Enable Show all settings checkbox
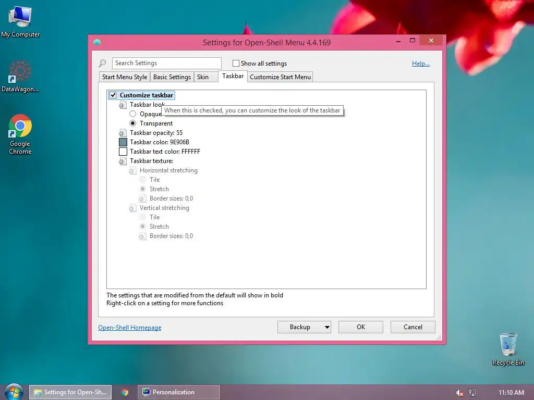 [x=236, y=63]
